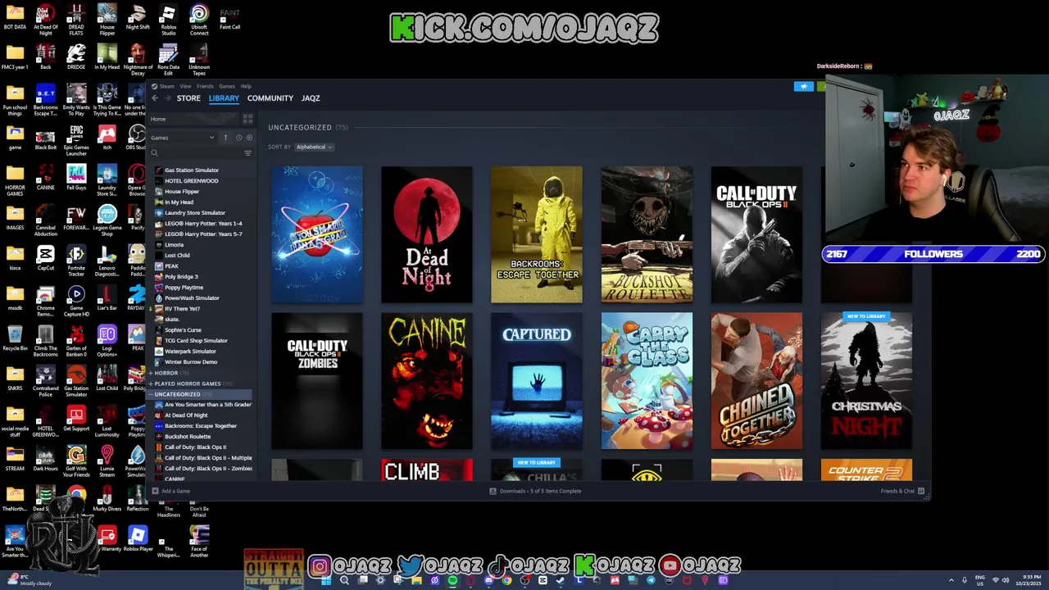Viewport: 1049px width, 590px height.
Task: Open the Roblox Player desktop icon
Action: tap(138, 539)
